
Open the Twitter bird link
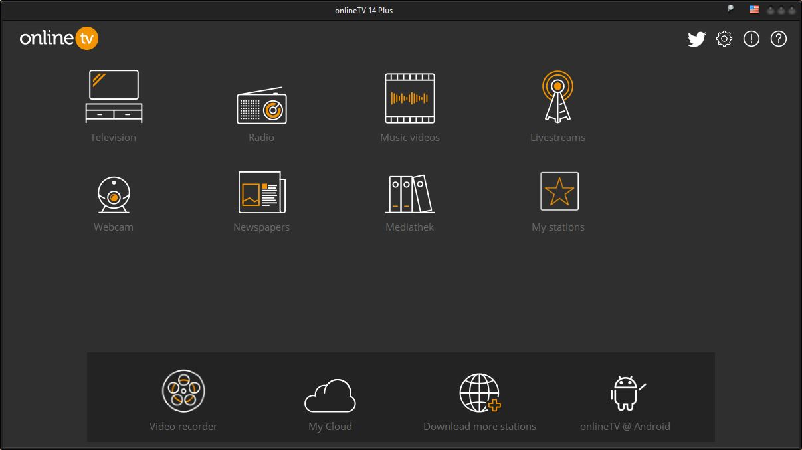696,39
